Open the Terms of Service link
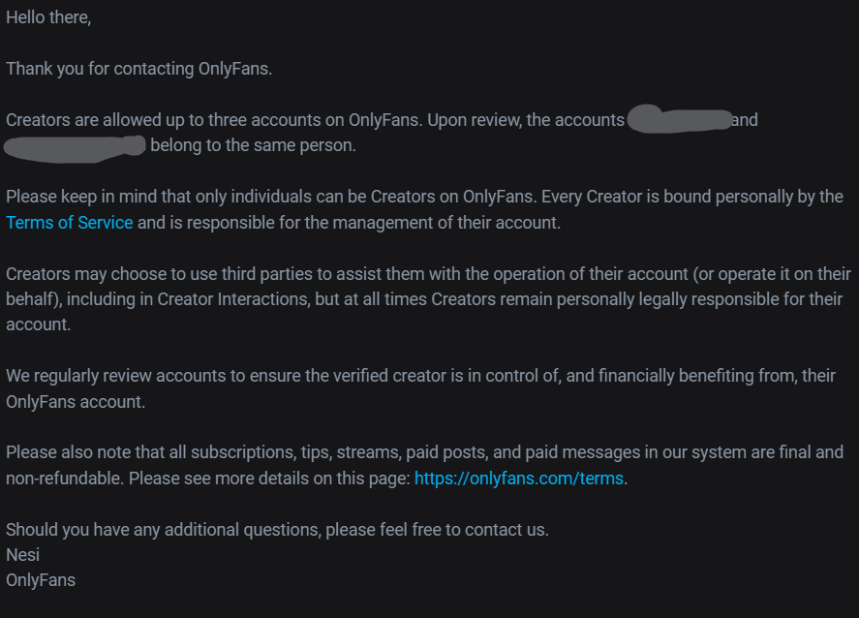 70,223
